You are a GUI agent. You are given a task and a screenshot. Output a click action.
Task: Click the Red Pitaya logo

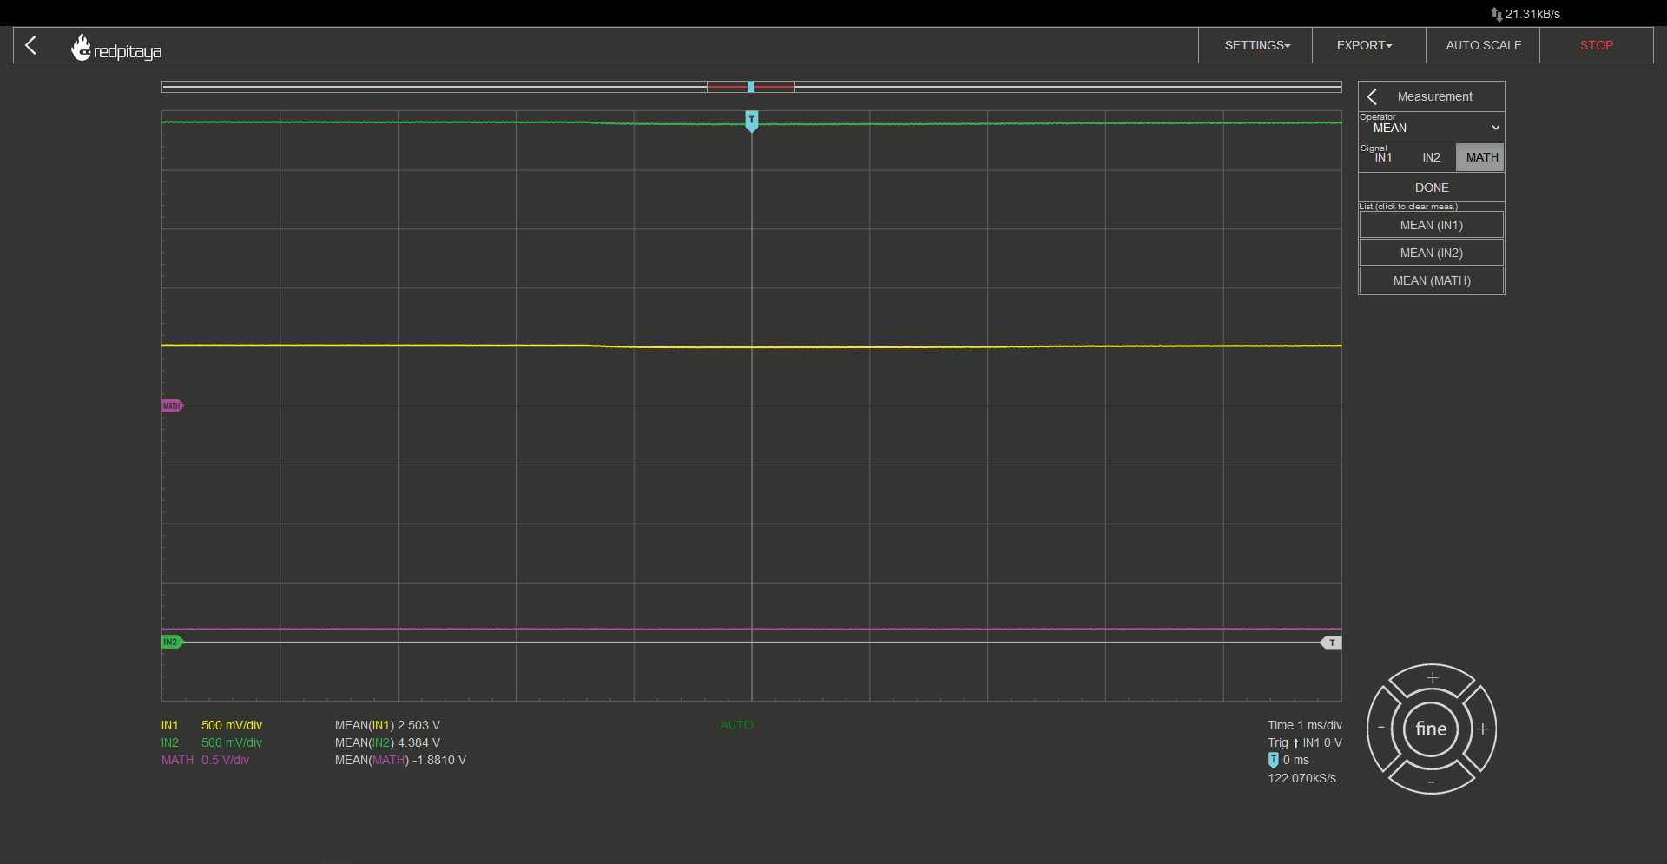click(x=116, y=48)
